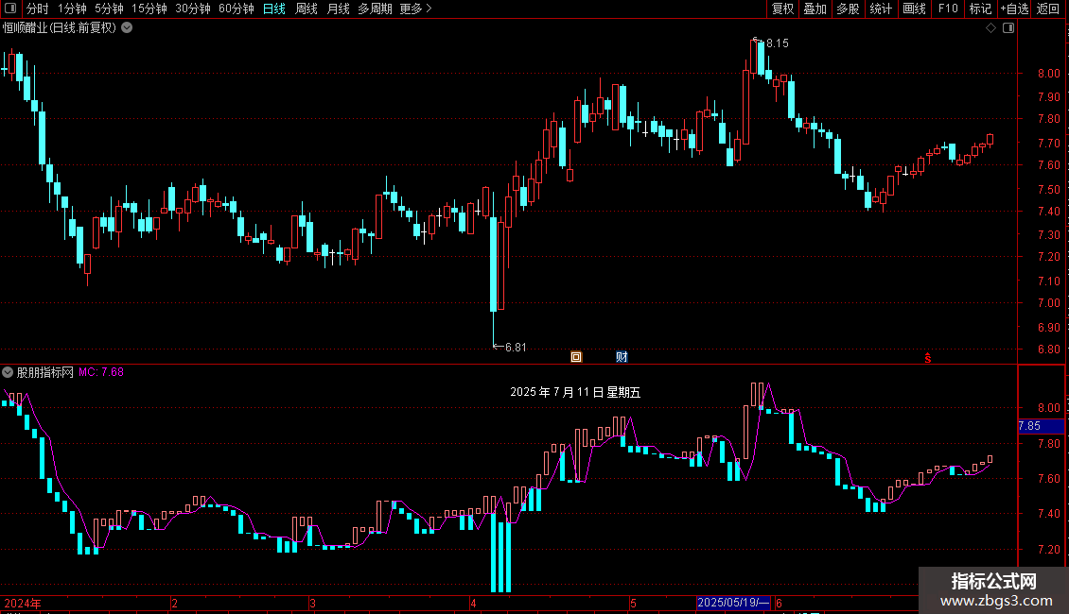Click the diamond icon above the chart
Image resolution: width=1069 pixels, height=614 pixels.
click(x=991, y=28)
